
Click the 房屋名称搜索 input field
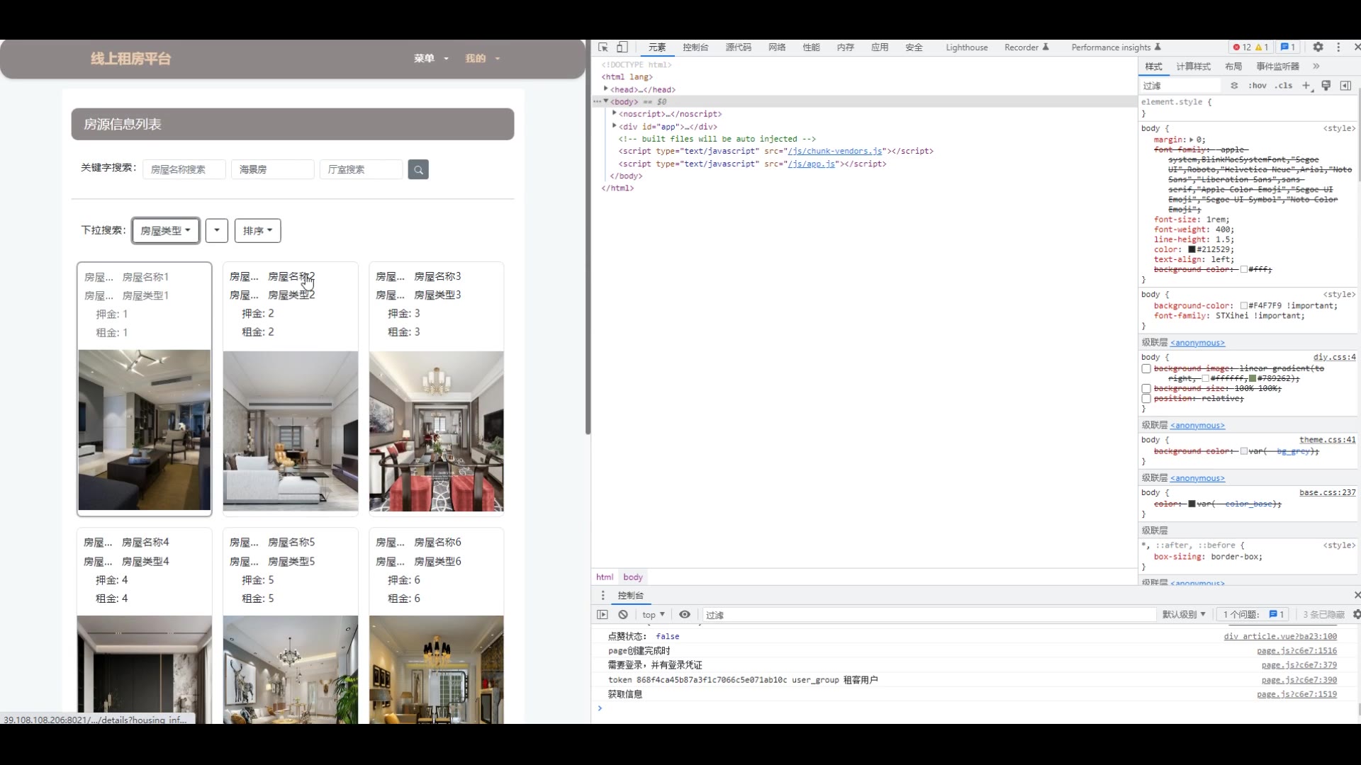pyautogui.click(x=184, y=169)
